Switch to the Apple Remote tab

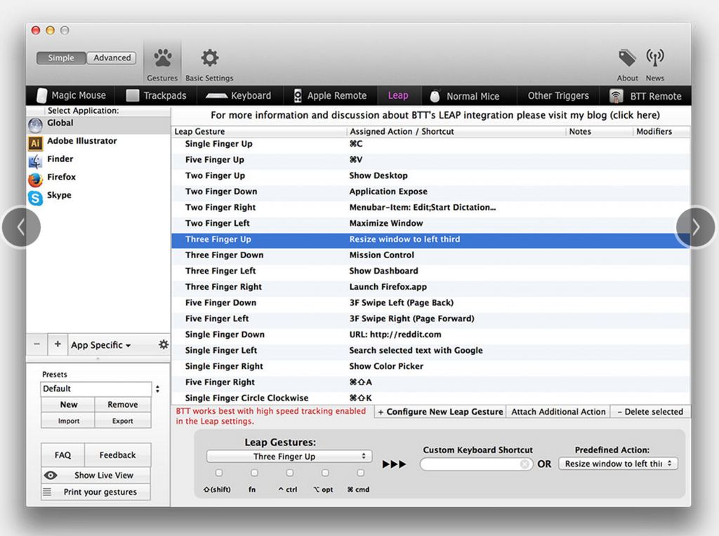pyautogui.click(x=330, y=95)
